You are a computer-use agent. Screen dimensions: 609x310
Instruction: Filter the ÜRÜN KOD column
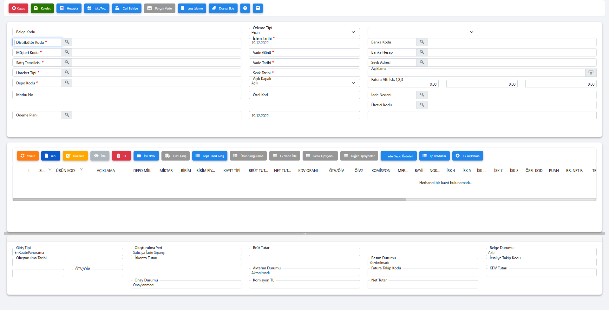(82, 169)
